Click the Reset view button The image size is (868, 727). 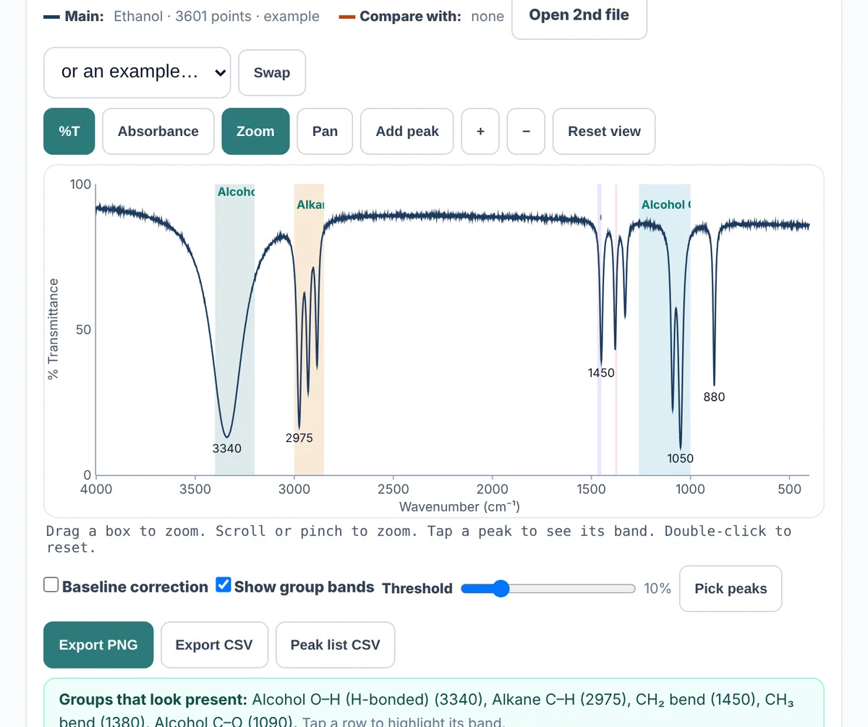pos(604,131)
